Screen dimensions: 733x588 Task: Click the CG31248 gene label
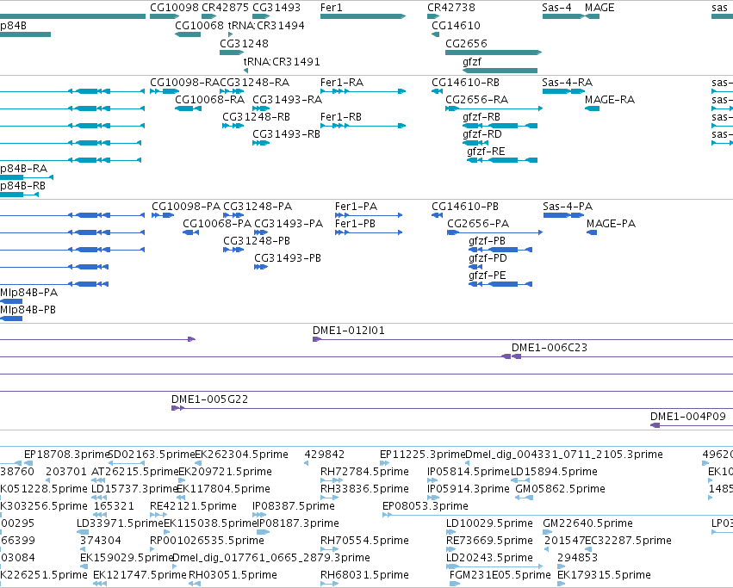(x=244, y=43)
